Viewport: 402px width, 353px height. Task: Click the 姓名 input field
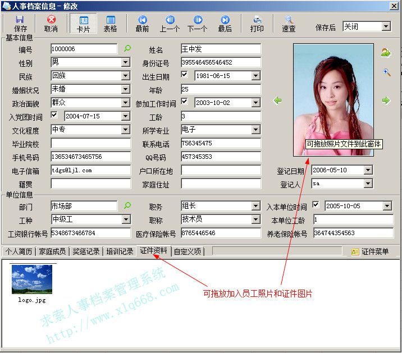221,49
